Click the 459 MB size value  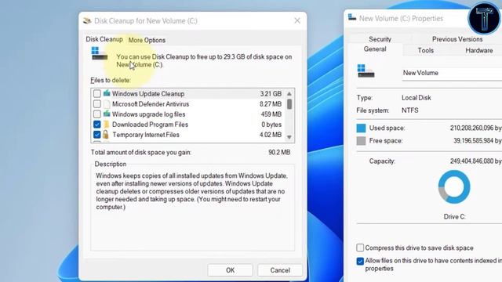[x=271, y=114]
